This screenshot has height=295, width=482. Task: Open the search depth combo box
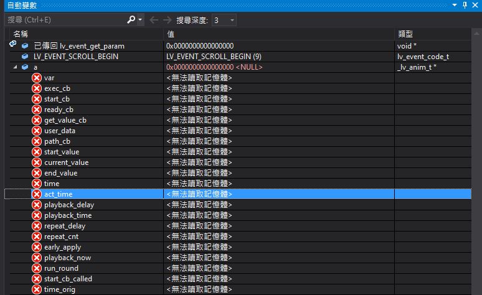(x=224, y=21)
